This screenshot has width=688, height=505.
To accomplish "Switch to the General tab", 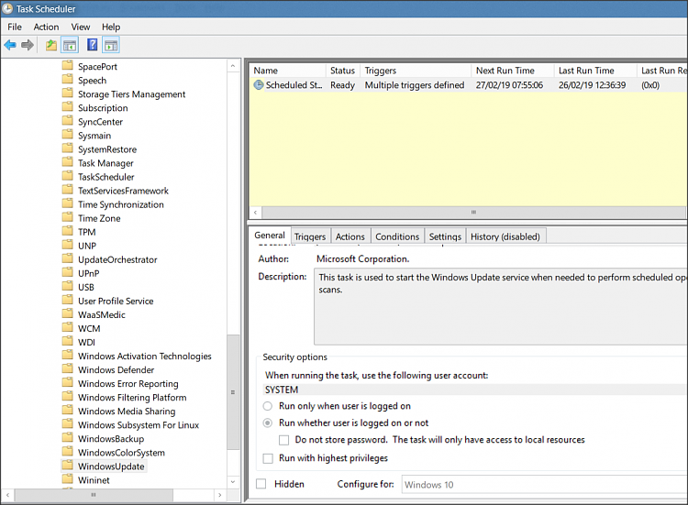I will (270, 236).
